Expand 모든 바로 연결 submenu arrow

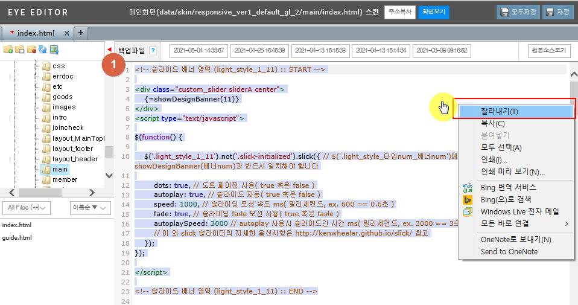pos(567,224)
